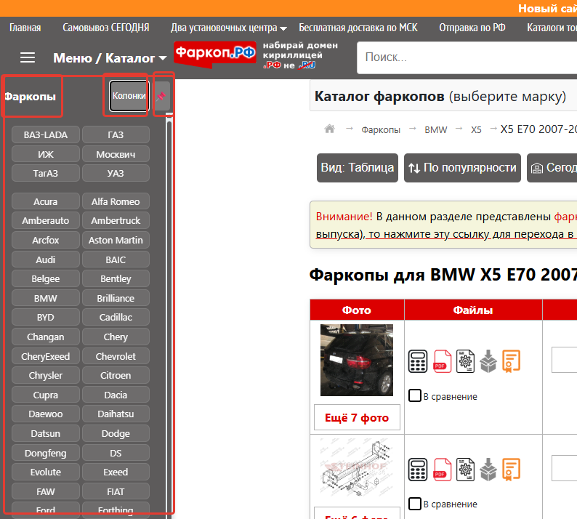Image resolution: width=577 pixels, height=519 pixels.
Task: Open Бесплатная доставка по МСК item
Action: pyautogui.click(x=358, y=28)
